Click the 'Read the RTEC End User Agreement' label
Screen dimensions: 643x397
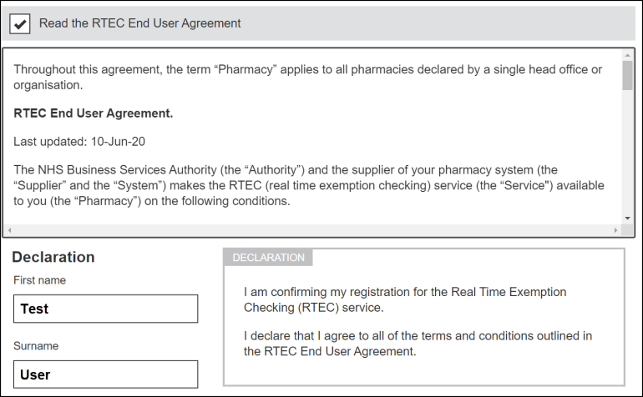tap(139, 23)
